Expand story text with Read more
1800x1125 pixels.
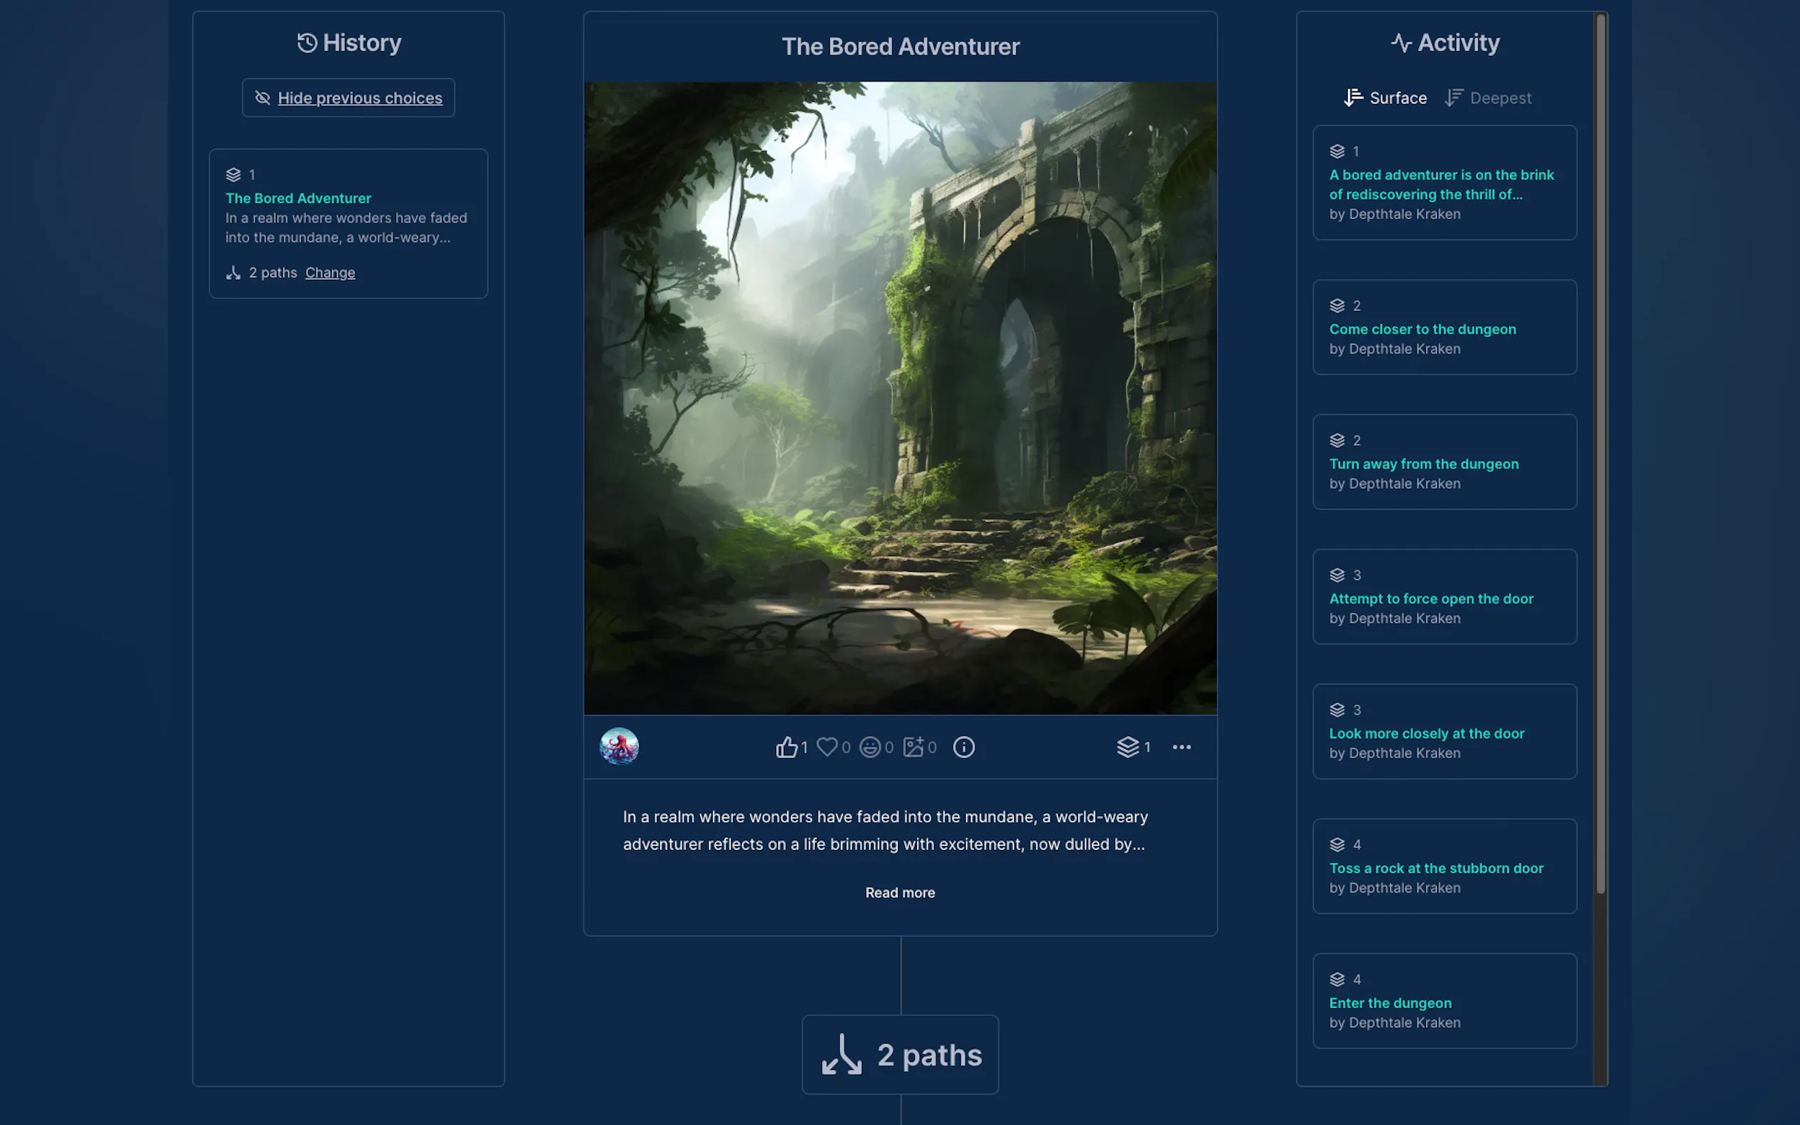899,893
